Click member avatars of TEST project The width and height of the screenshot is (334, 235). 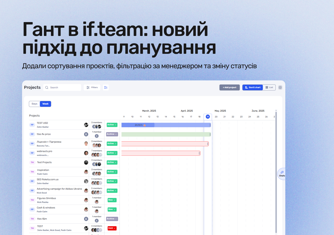[x=97, y=230]
